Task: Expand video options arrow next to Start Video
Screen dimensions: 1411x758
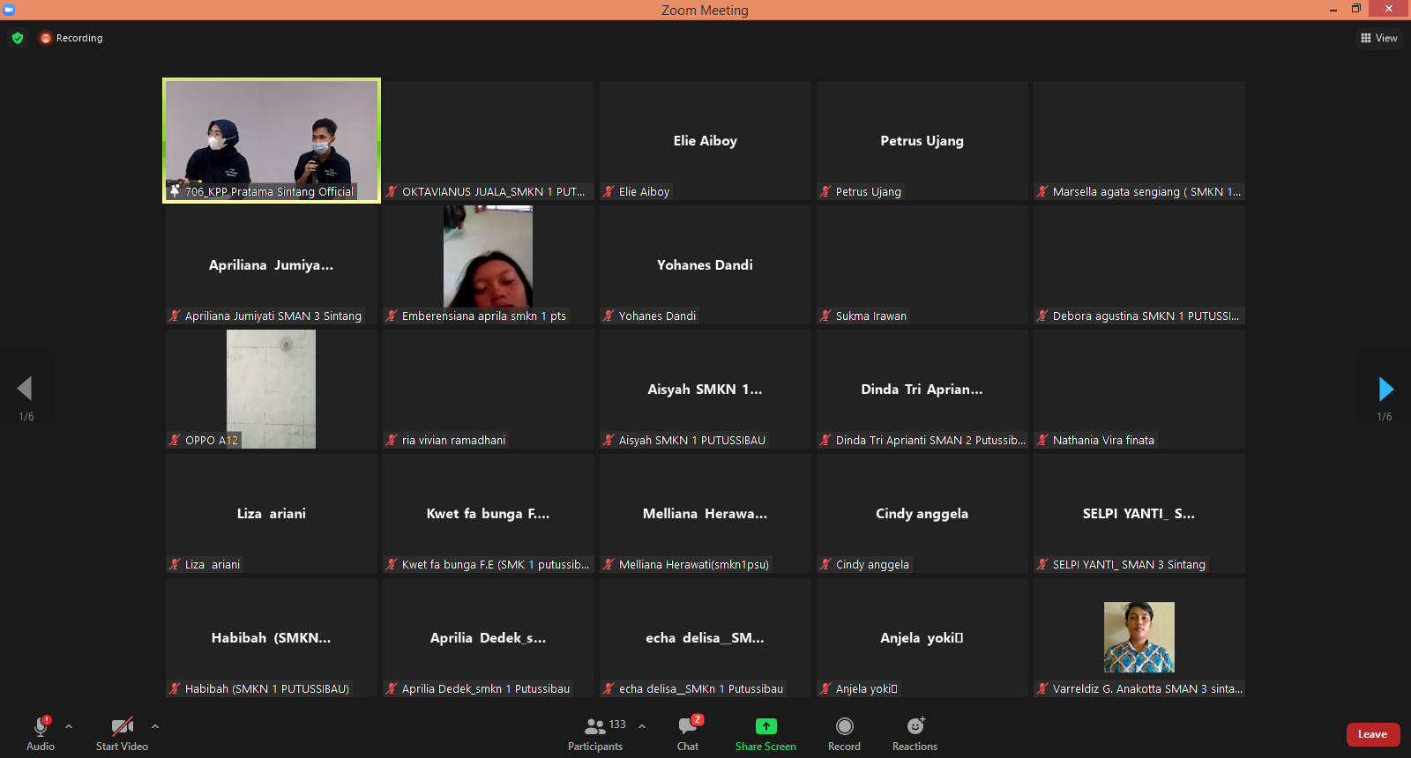Action: click(155, 726)
